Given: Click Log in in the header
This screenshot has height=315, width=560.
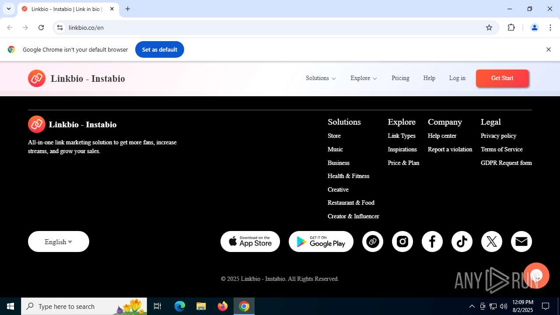Looking at the screenshot, I should (457, 78).
